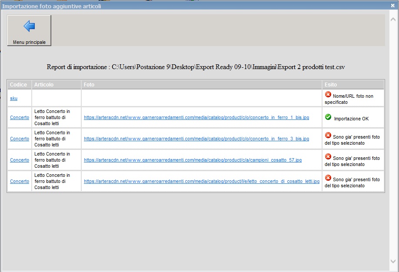This screenshot has height=272, width=399.
Task: Select Sono gia' presenti text in concerto_in_ferro_3_bis row
Action: point(352,140)
